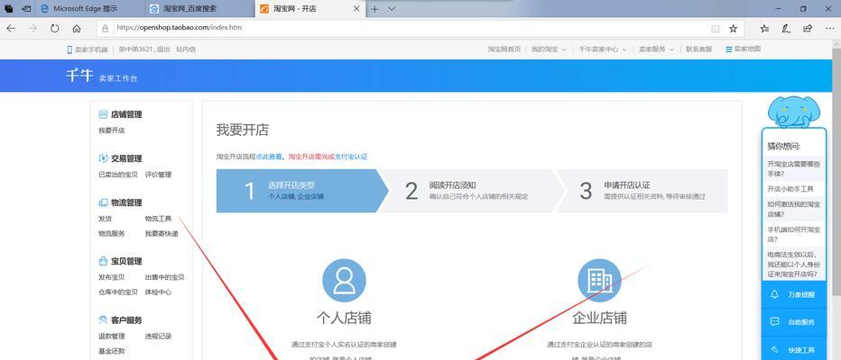Click 点此查看 open-shop process link
The height and width of the screenshot is (360, 841).
pos(269,157)
